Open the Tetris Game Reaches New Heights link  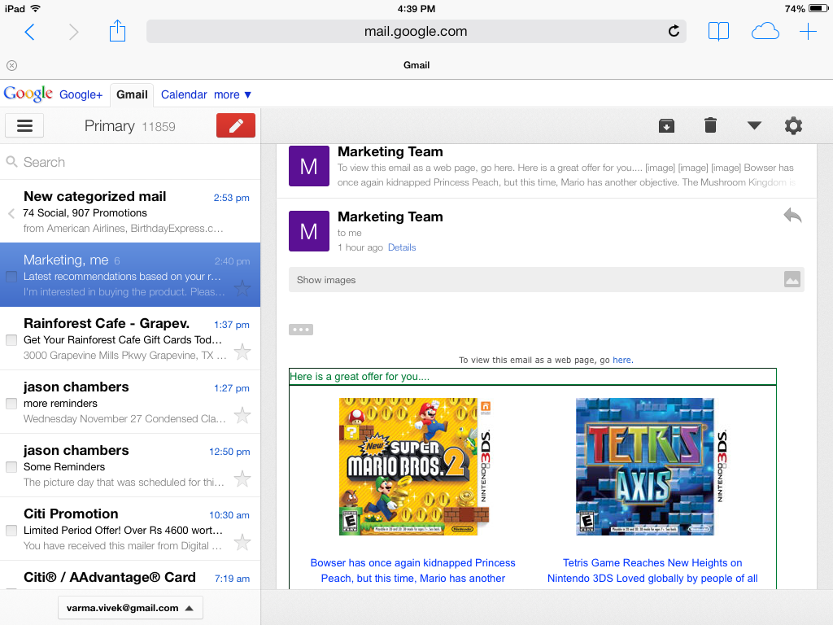click(x=652, y=570)
